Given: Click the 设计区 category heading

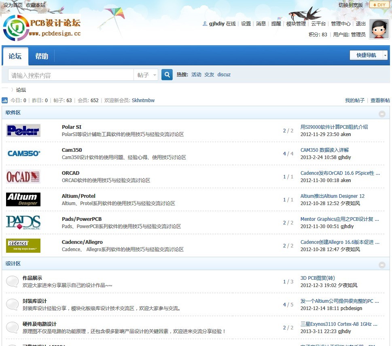Looking at the screenshot, I should (13, 263).
